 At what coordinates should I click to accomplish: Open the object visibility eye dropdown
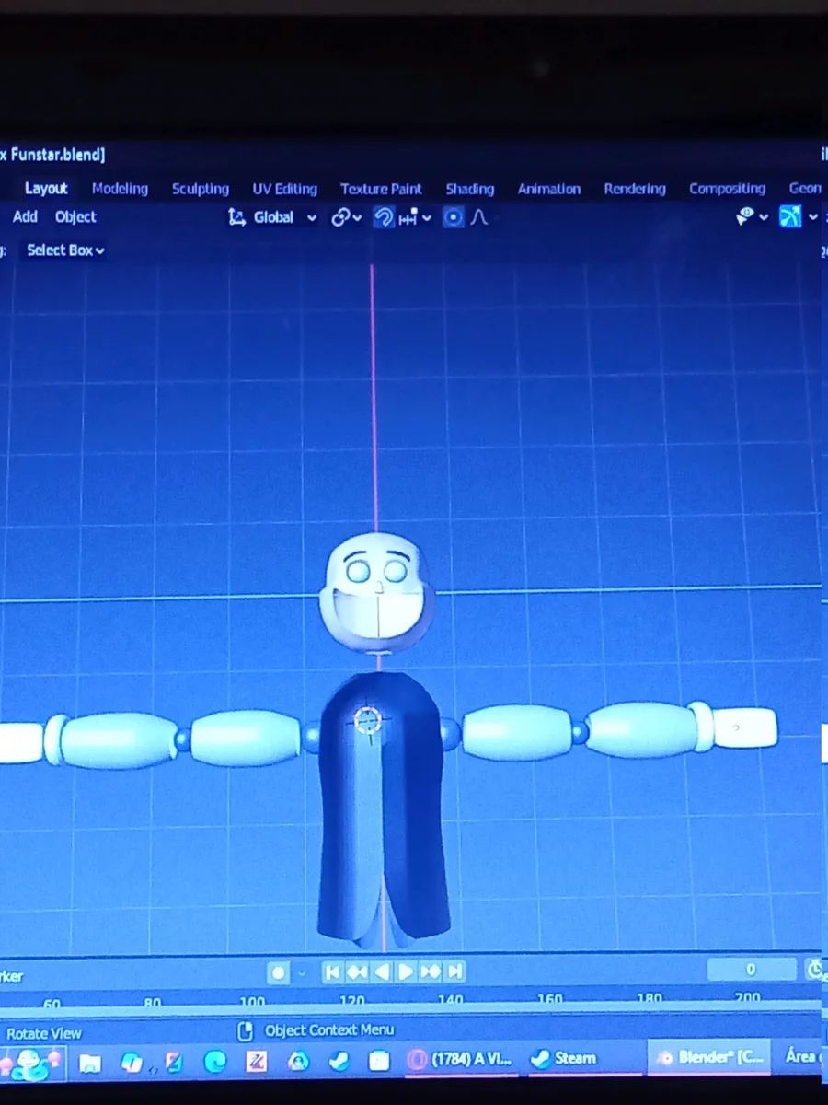(752, 216)
